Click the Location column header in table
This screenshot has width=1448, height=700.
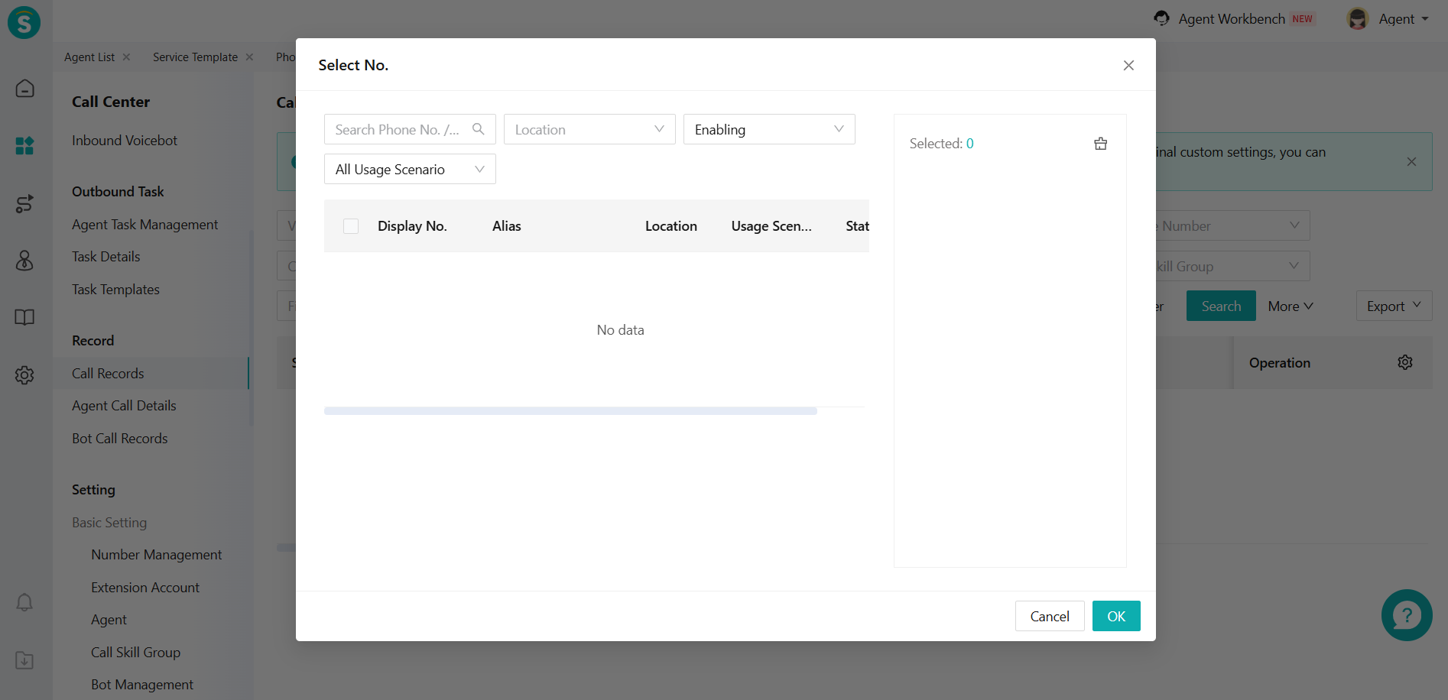pos(671,226)
